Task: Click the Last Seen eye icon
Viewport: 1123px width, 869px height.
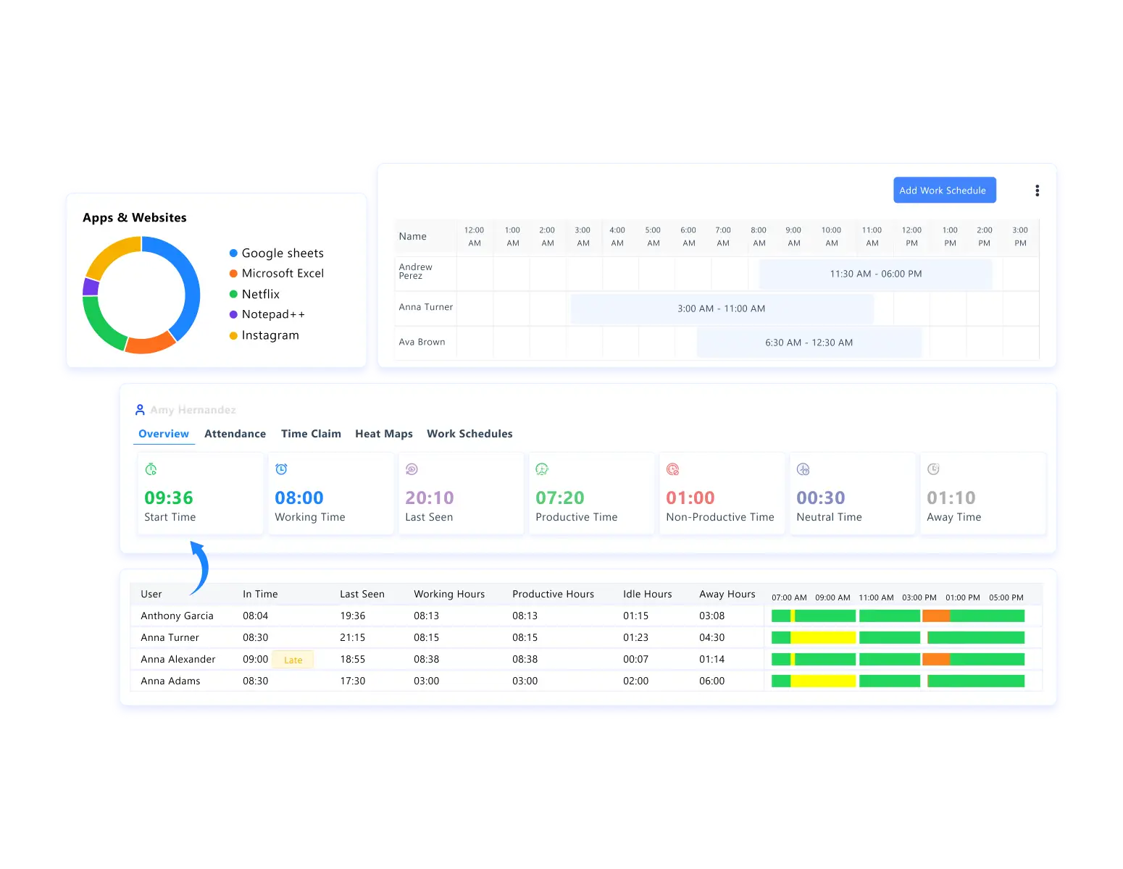Action: (x=411, y=469)
